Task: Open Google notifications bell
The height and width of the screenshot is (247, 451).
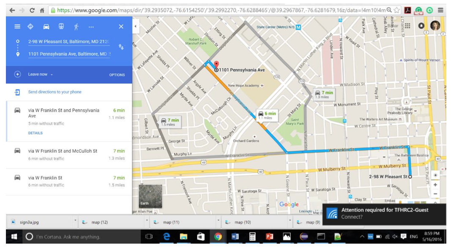Action: coord(421,26)
